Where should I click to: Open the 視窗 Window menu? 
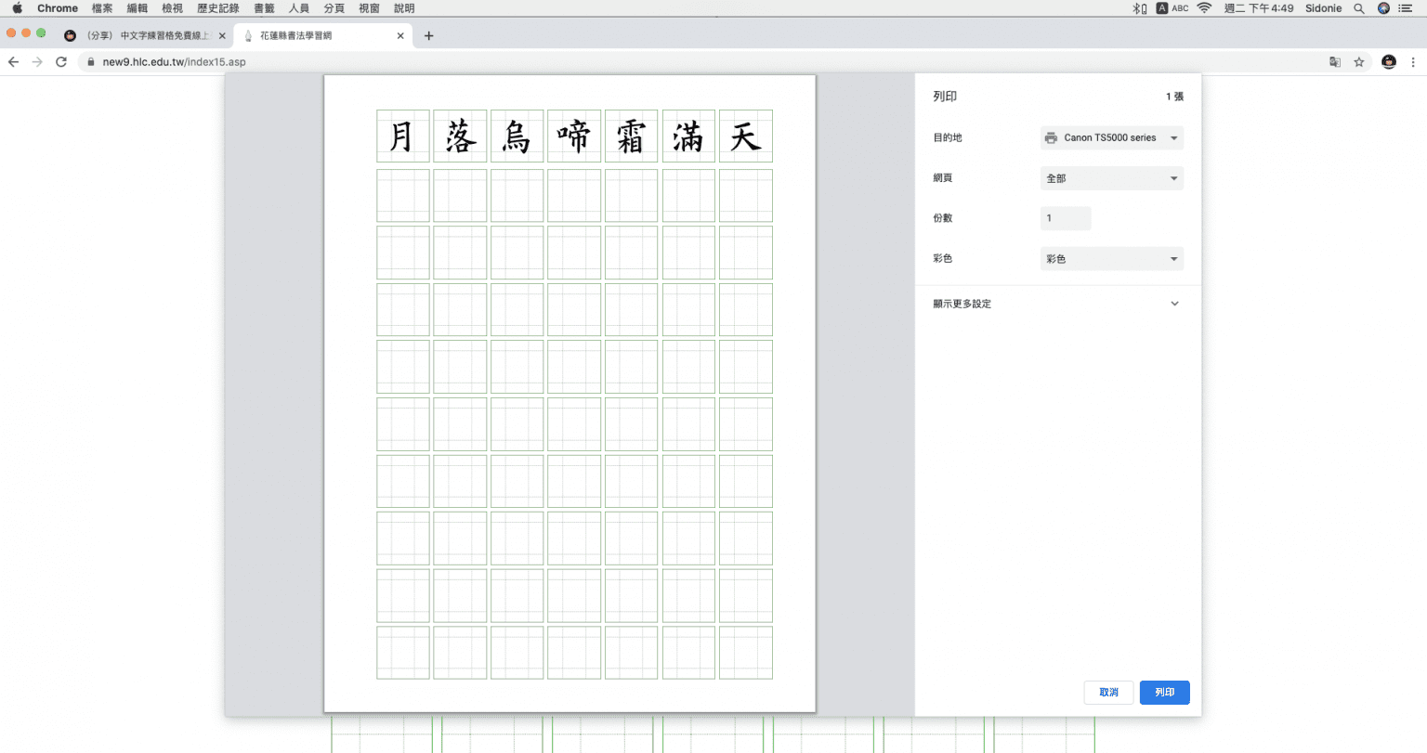click(370, 8)
